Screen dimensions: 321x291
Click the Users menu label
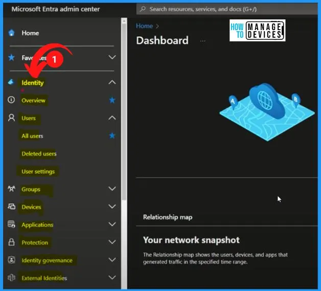(29, 118)
